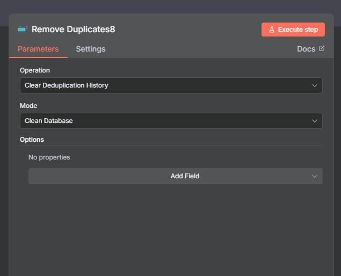Switch to the Settings tab
Viewport: 341px width, 276px height.
click(x=90, y=49)
